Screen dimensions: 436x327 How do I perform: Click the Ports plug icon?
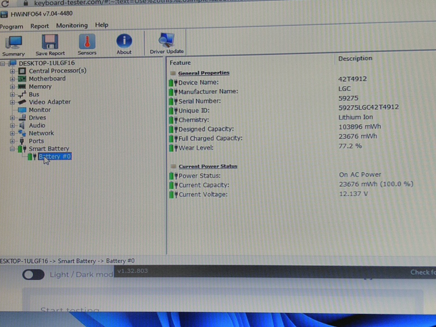[x=22, y=141]
